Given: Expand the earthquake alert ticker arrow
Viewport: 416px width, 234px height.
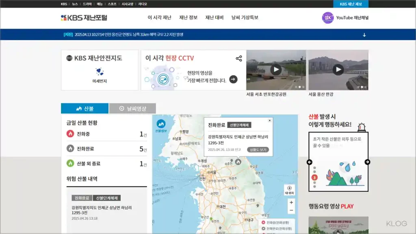Looking at the screenshot, I should pos(364,35).
